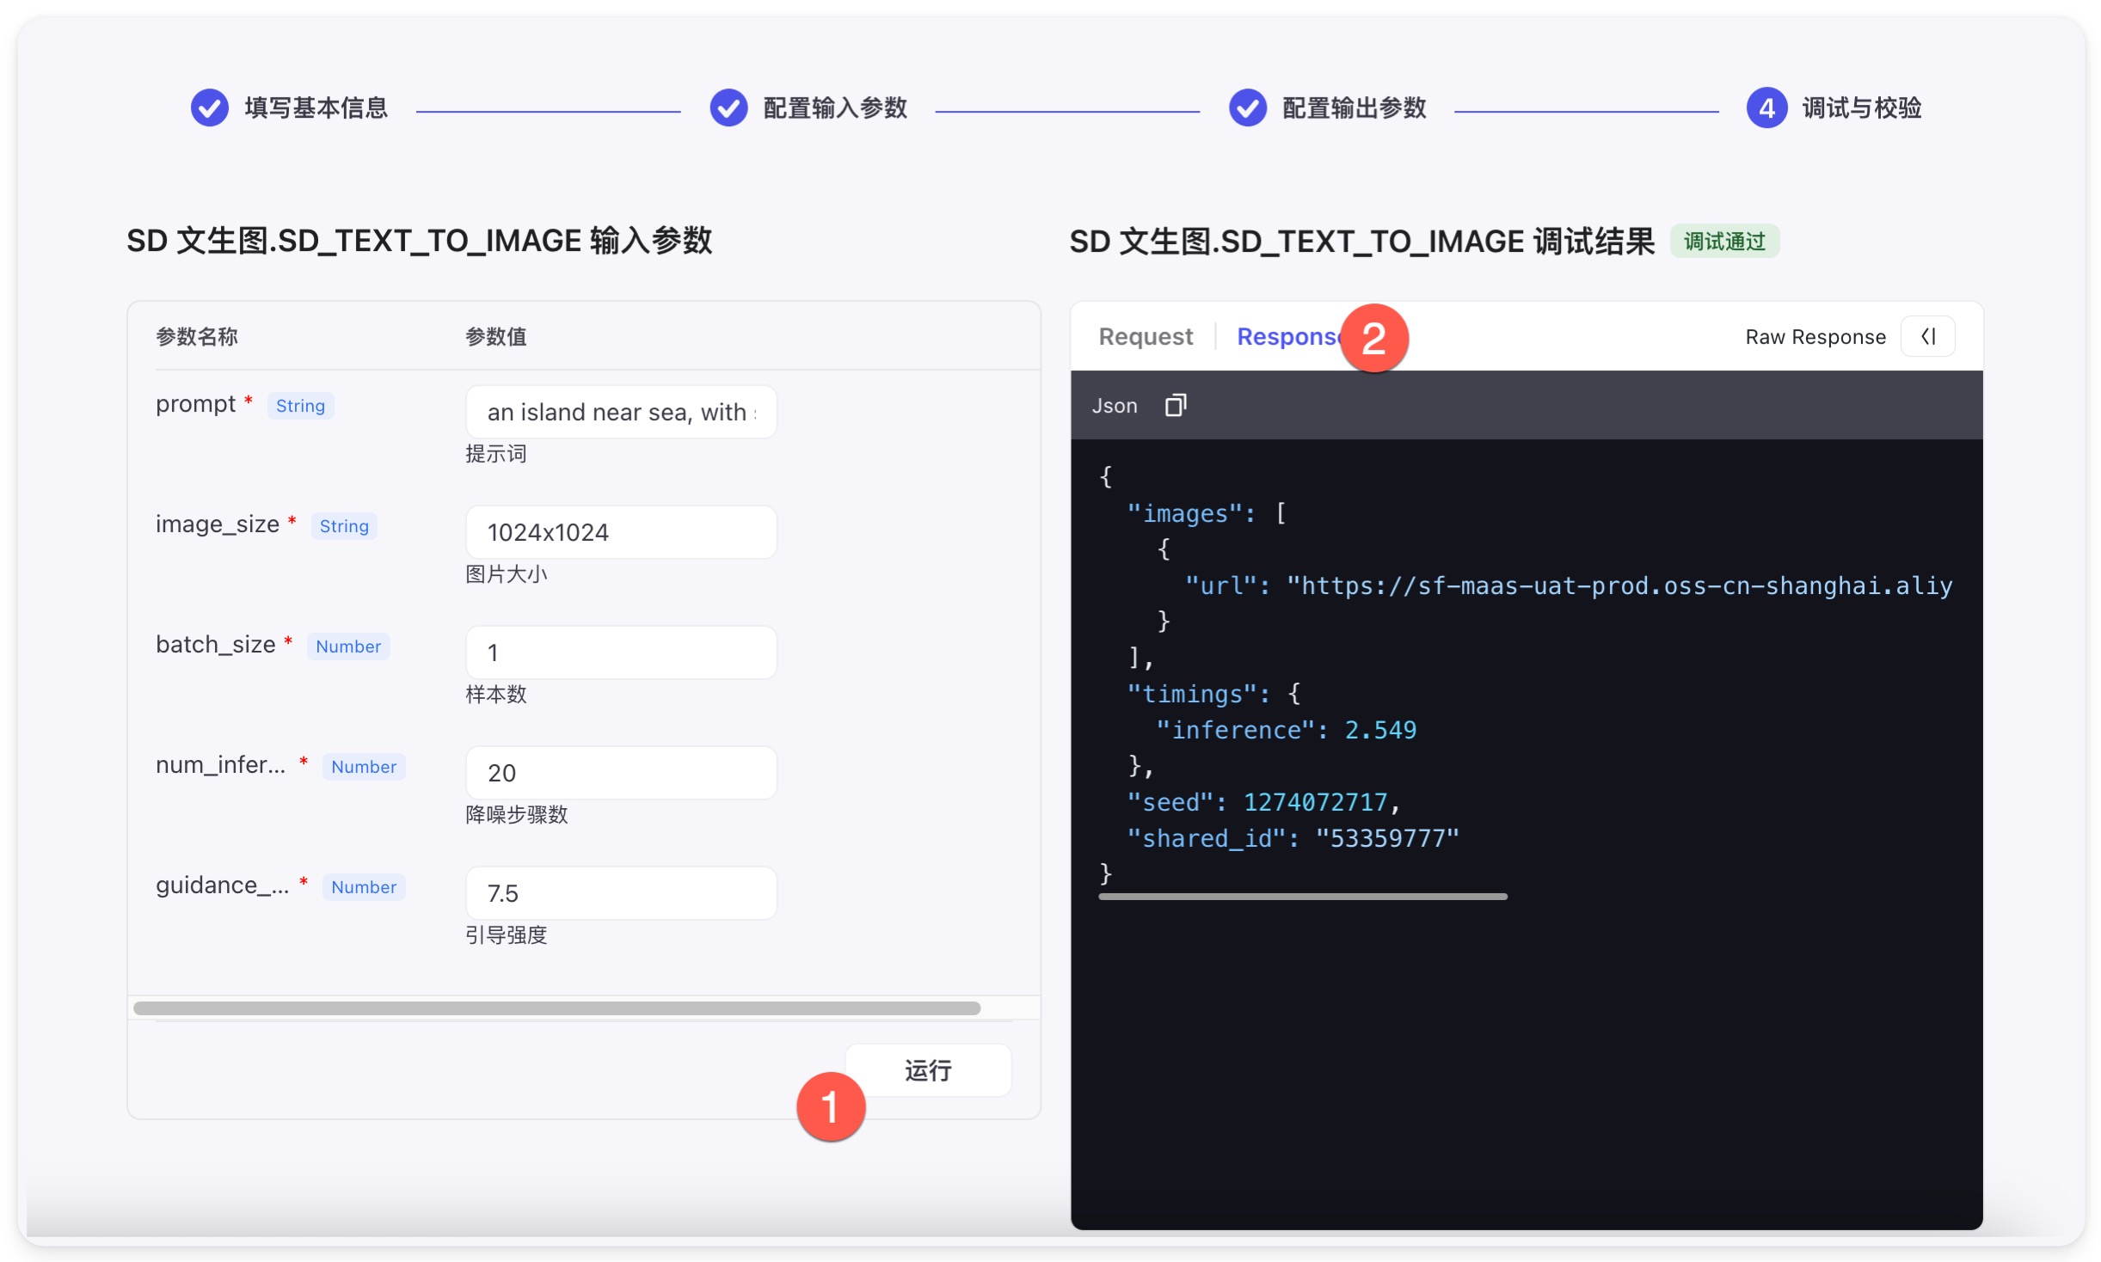Click the batch_size value field
Viewport: 2101px width, 1262px height.
[620, 652]
